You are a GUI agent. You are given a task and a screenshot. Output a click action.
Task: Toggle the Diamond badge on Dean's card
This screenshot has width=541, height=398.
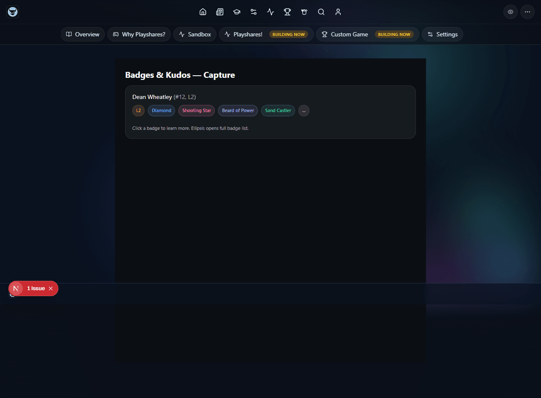[x=161, y=110]
